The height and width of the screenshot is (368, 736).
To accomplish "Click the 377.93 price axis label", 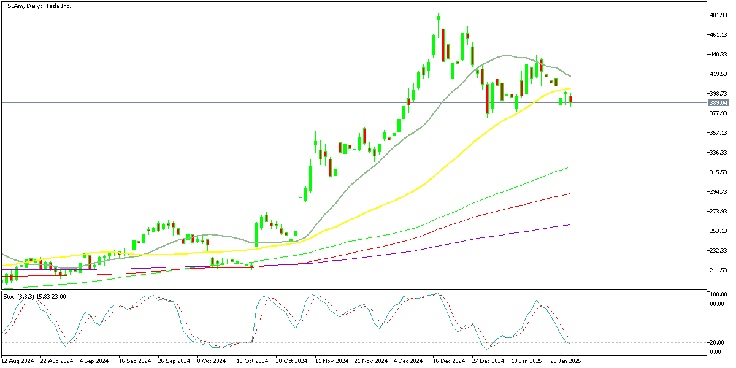I will pos(718,113).
